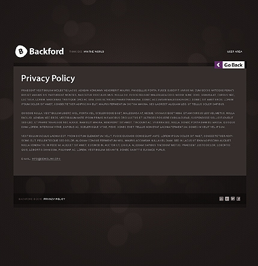
Task: Click the round B logo icon
Action: [x=21, y=51]
